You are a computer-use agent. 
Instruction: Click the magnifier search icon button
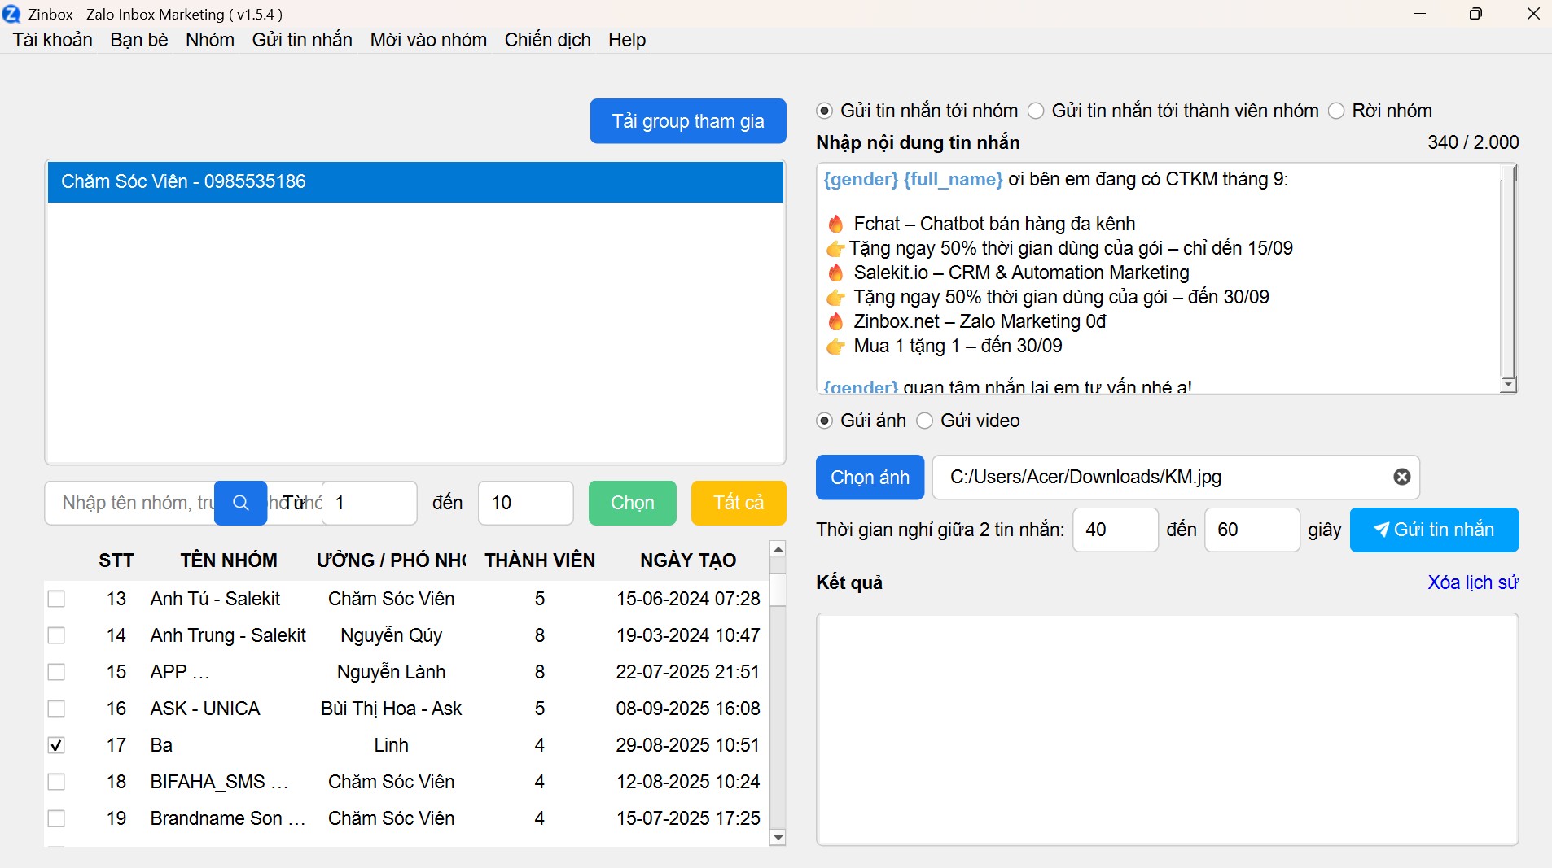[x=240, y=503]
